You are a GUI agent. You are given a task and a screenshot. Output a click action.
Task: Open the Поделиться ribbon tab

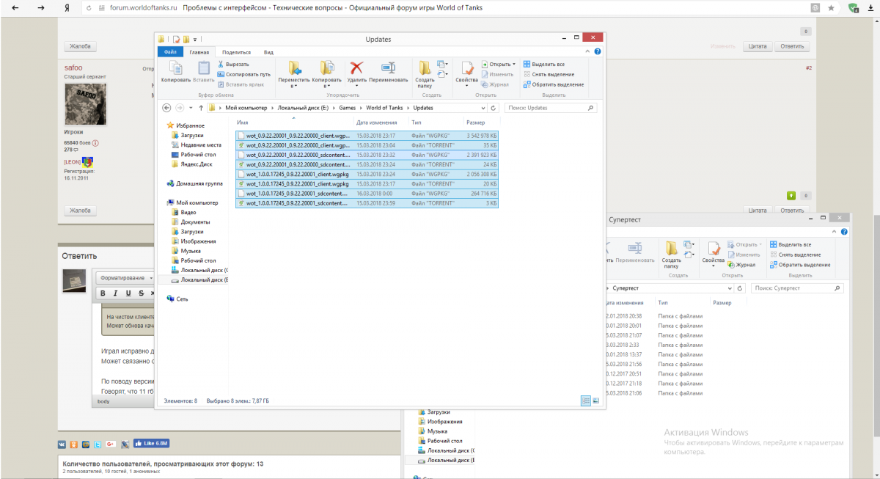[x=236, y=52]
